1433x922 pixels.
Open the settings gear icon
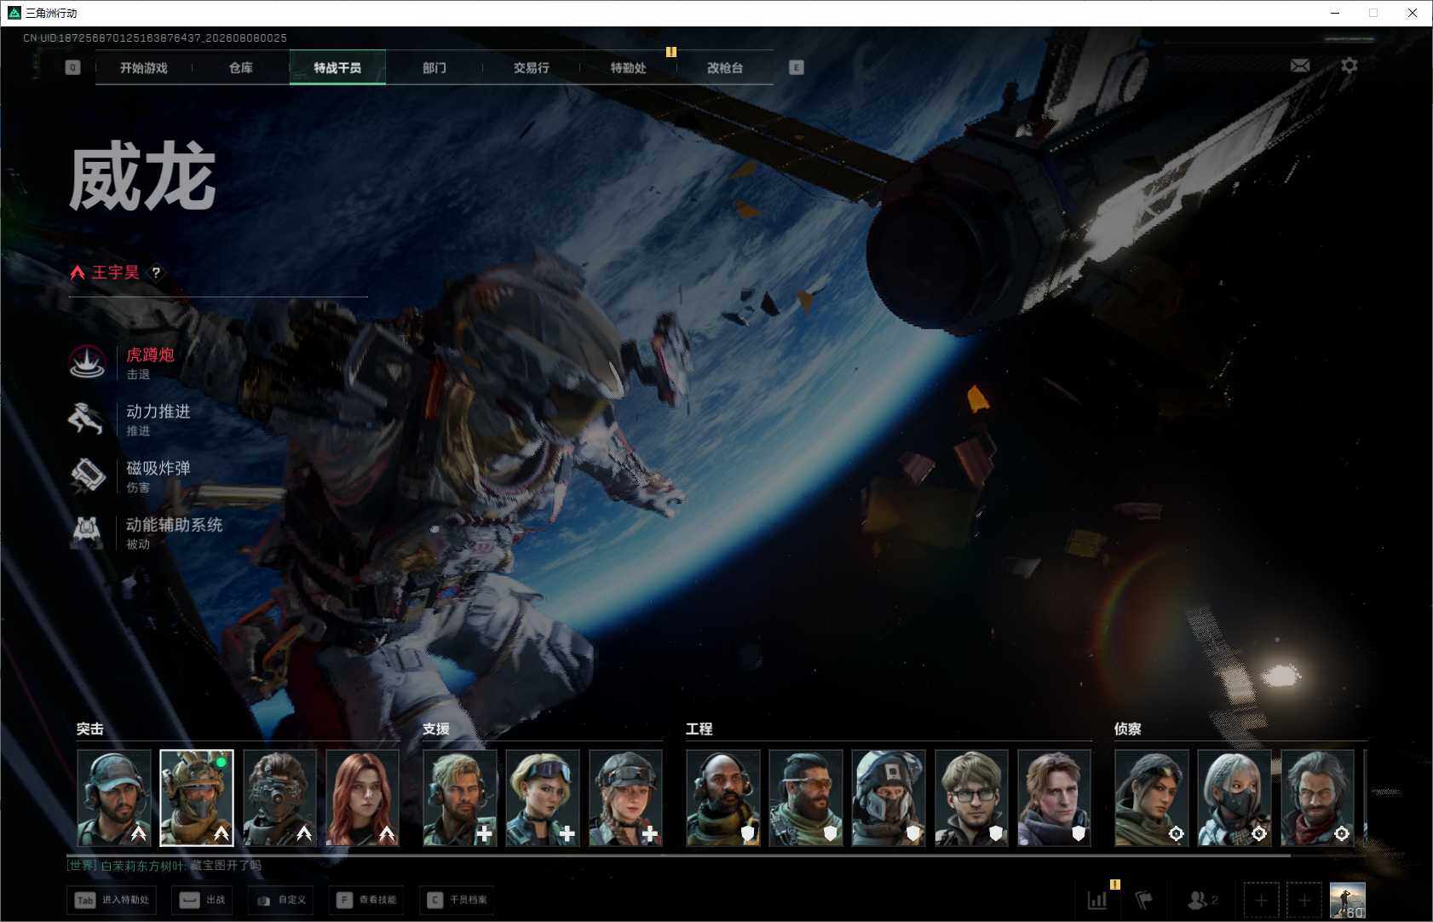pyautogui.click(x=1350, y=66)
